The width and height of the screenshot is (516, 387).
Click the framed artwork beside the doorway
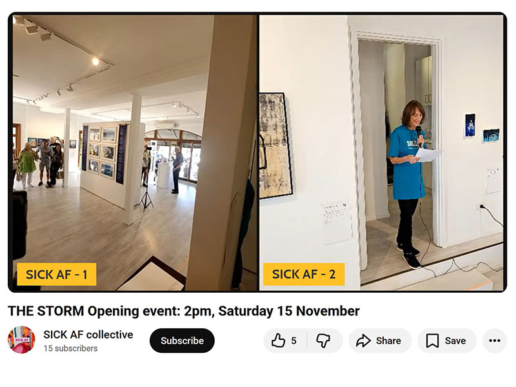coord(275,146)
